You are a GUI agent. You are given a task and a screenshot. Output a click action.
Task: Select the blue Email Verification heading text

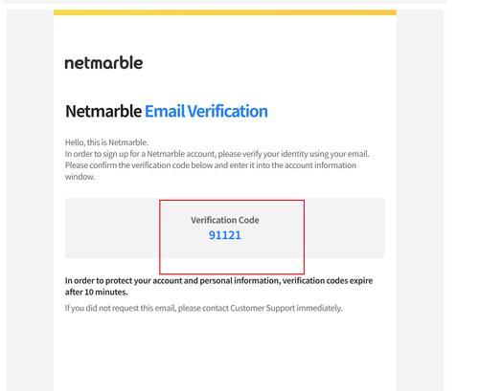coord(206,111)
